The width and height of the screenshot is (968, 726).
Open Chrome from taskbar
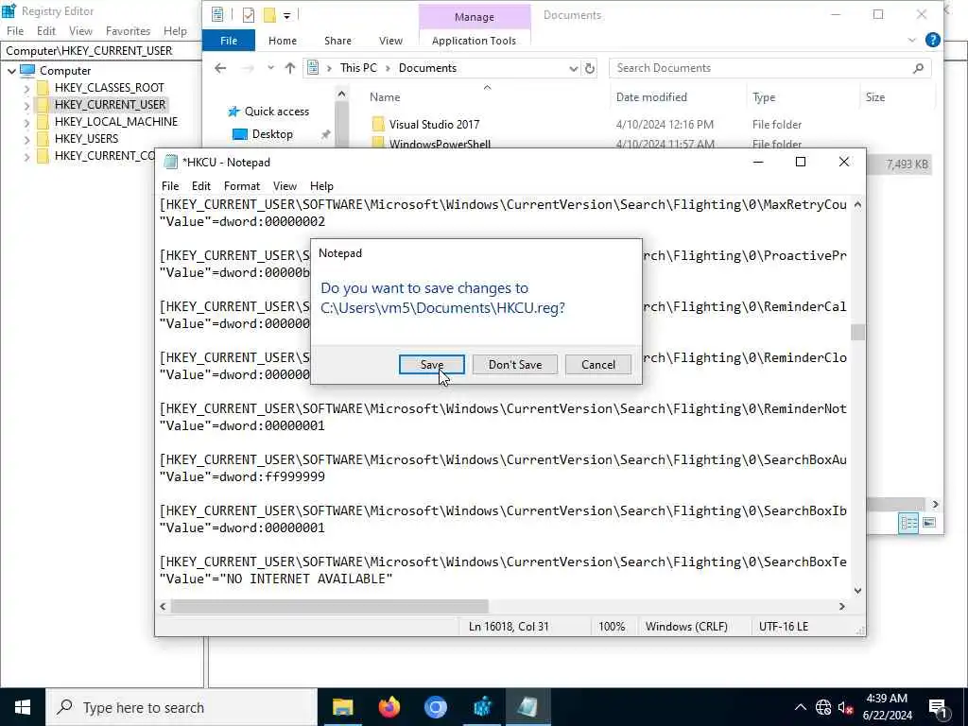[435, 707]
